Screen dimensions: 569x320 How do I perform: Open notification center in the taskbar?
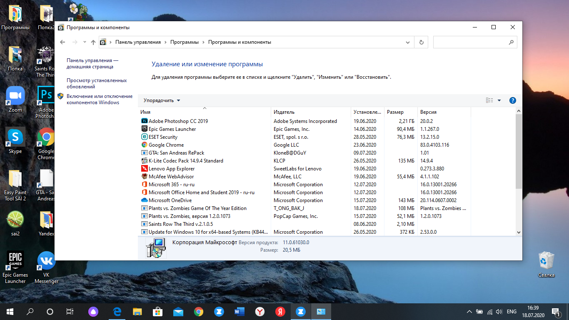556,311
